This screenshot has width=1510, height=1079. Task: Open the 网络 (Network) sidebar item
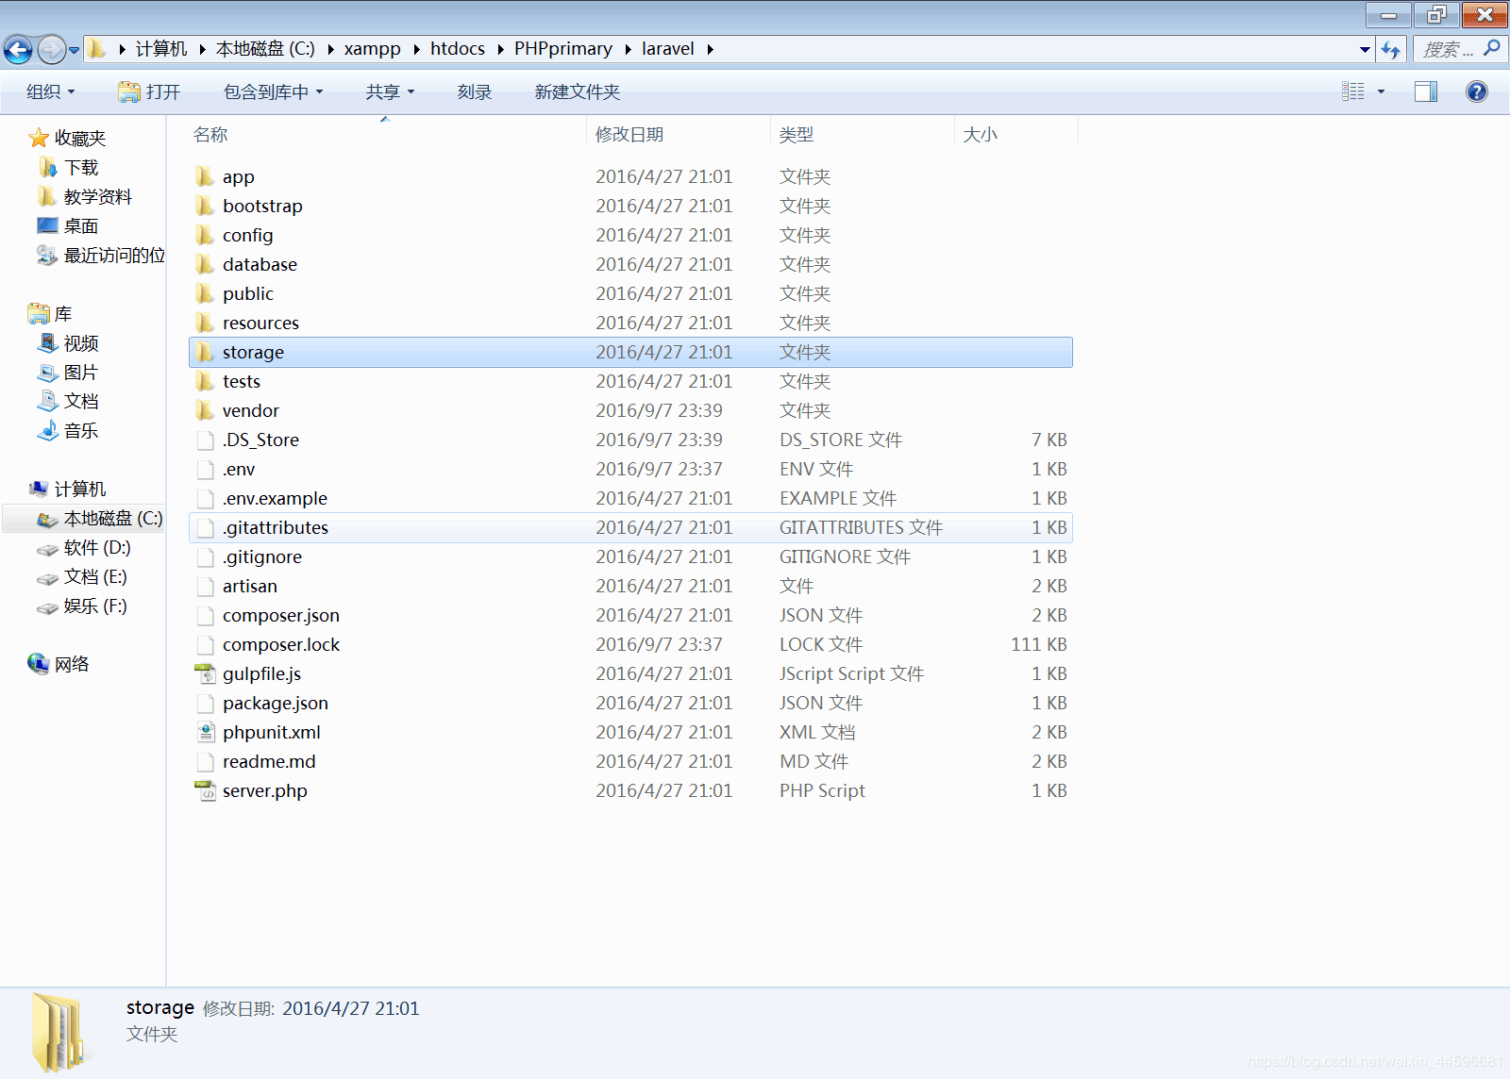pyautogui.click(x=71, y=664)
